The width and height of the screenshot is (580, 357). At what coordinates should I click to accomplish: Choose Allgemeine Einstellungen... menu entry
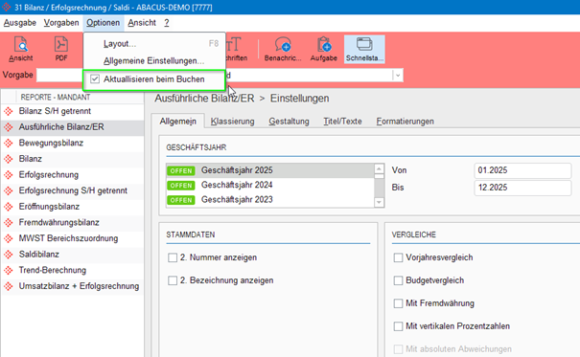point(154,60)
